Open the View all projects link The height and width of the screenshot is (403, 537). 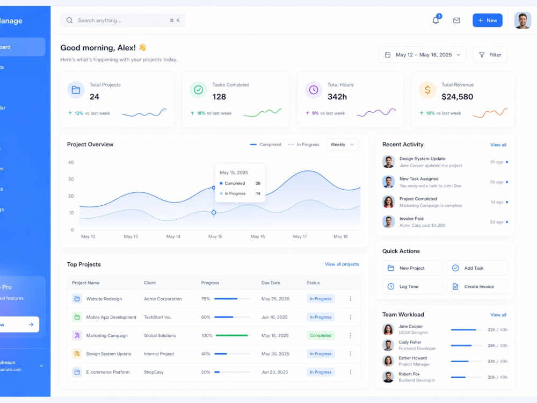click(x=342, y=264)
